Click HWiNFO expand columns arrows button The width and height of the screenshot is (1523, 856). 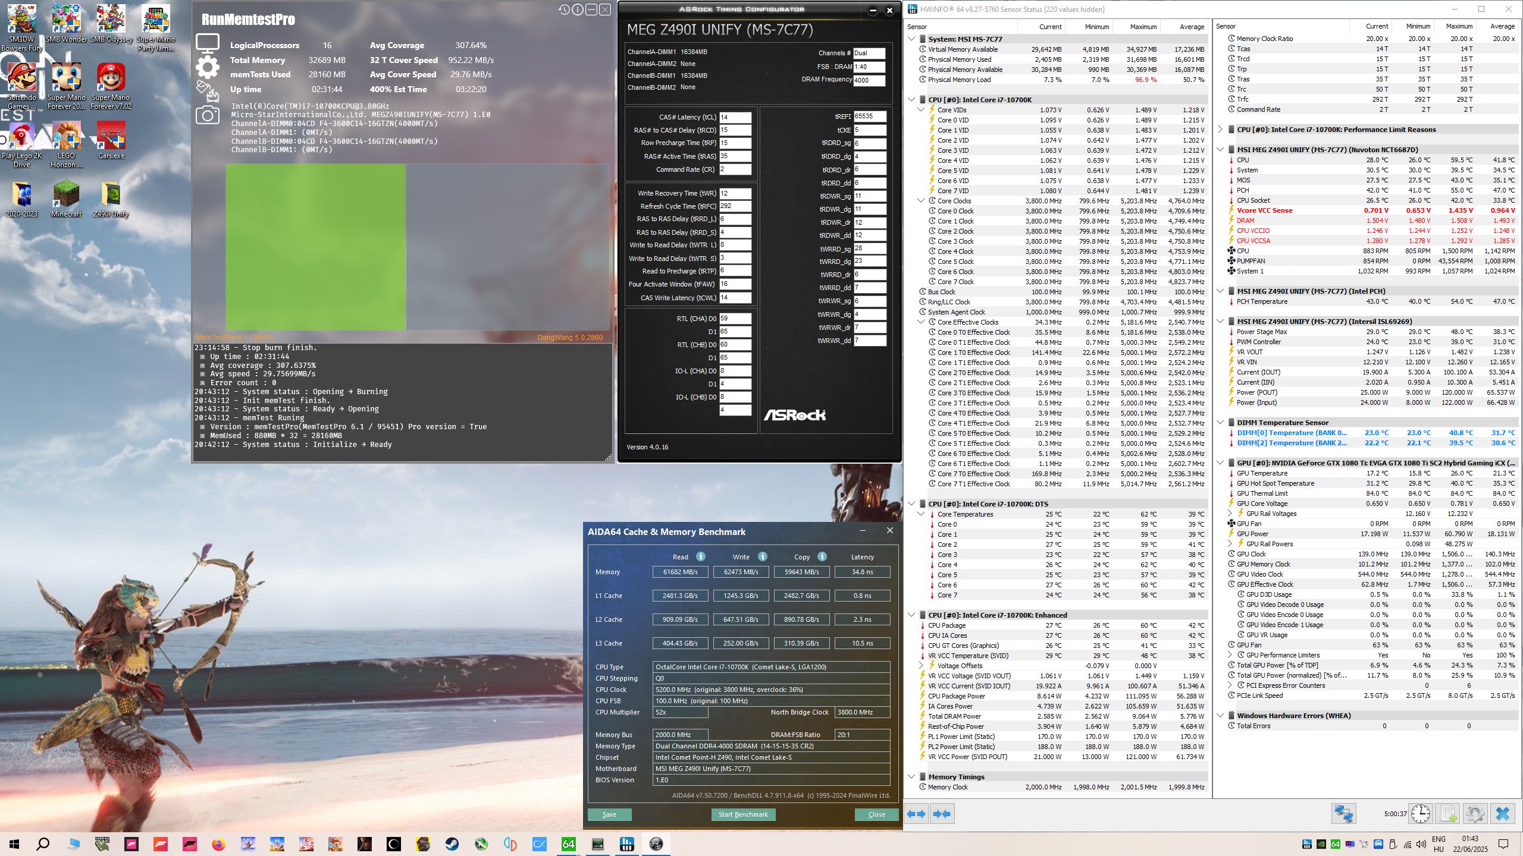(x=916, y=814)
